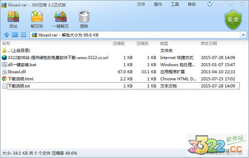Viewport: 249px width, 158px height.
Task: Open the 工具 menu
Action: [175, 4]
